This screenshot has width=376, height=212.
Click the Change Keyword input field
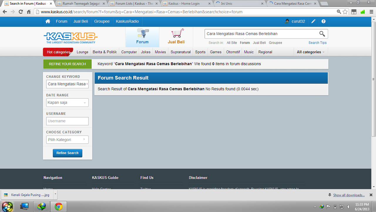pos(67,84)
